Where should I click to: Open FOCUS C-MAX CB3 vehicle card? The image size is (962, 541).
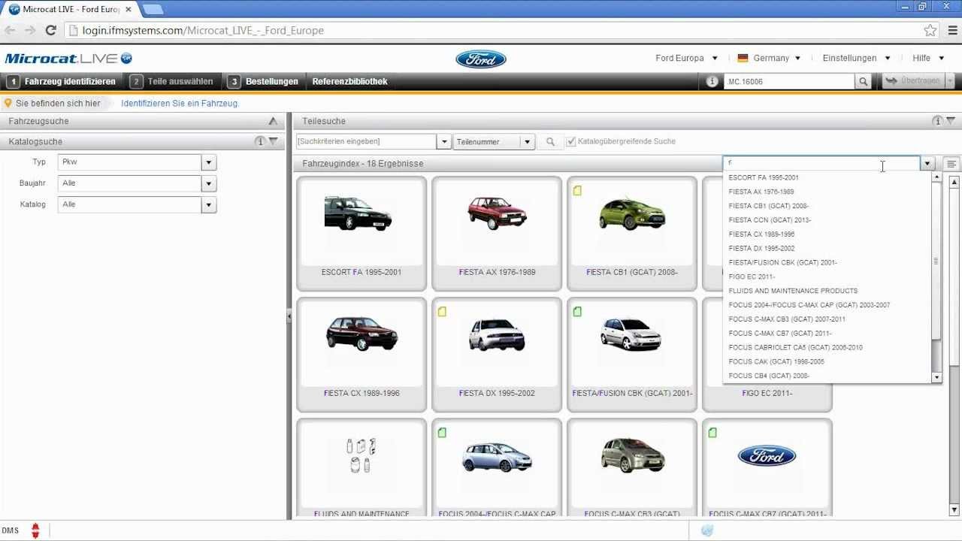632,469
